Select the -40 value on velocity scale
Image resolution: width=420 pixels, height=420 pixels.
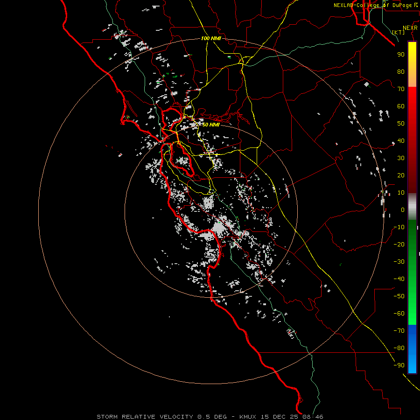tap(399, 279)
